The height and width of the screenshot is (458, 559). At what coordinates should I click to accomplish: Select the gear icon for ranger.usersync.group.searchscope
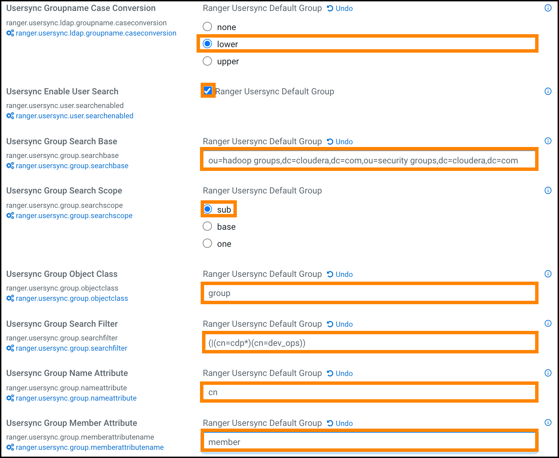10,216
